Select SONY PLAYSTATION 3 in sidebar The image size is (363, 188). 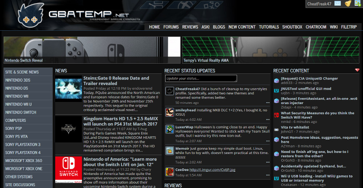click(x=28, y=144)
